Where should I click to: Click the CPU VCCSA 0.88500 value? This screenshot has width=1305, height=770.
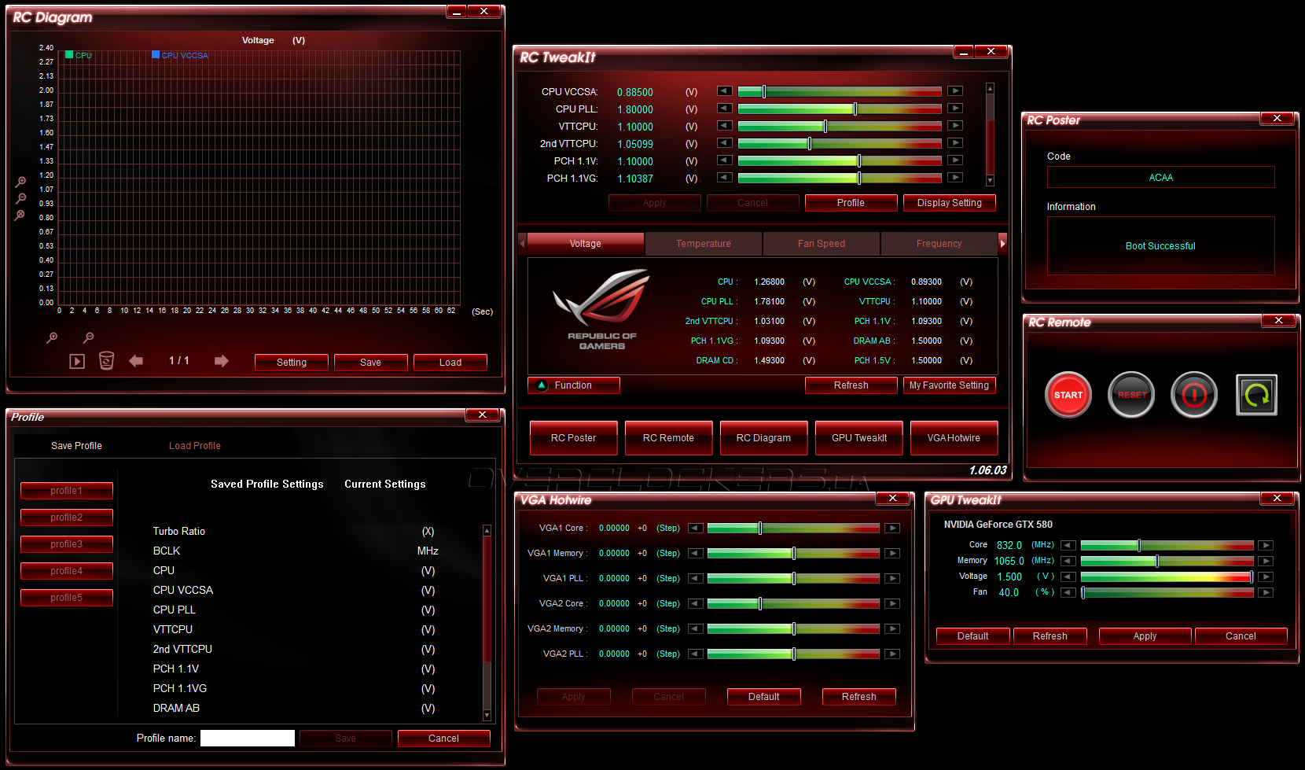tap(635, 92)
